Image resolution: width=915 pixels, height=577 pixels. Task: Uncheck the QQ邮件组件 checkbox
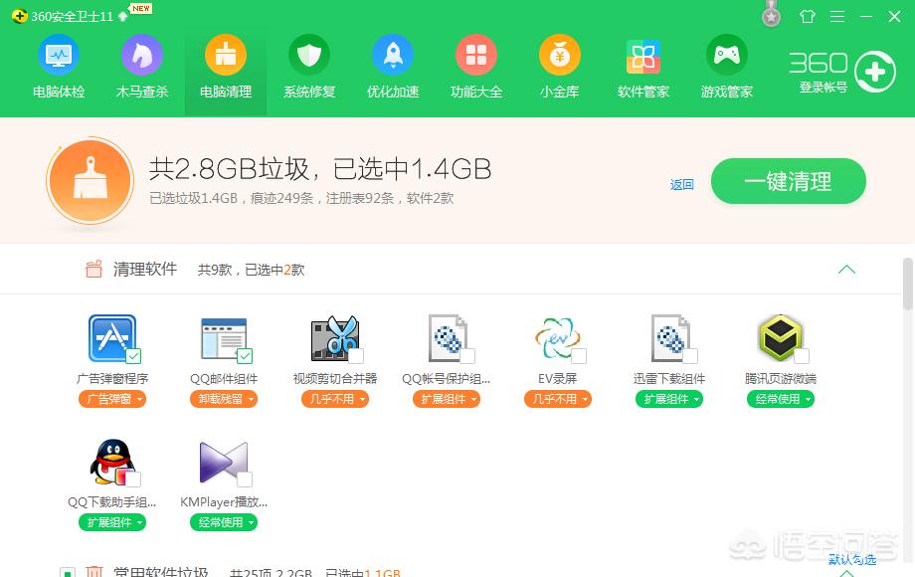coord(245,355)
